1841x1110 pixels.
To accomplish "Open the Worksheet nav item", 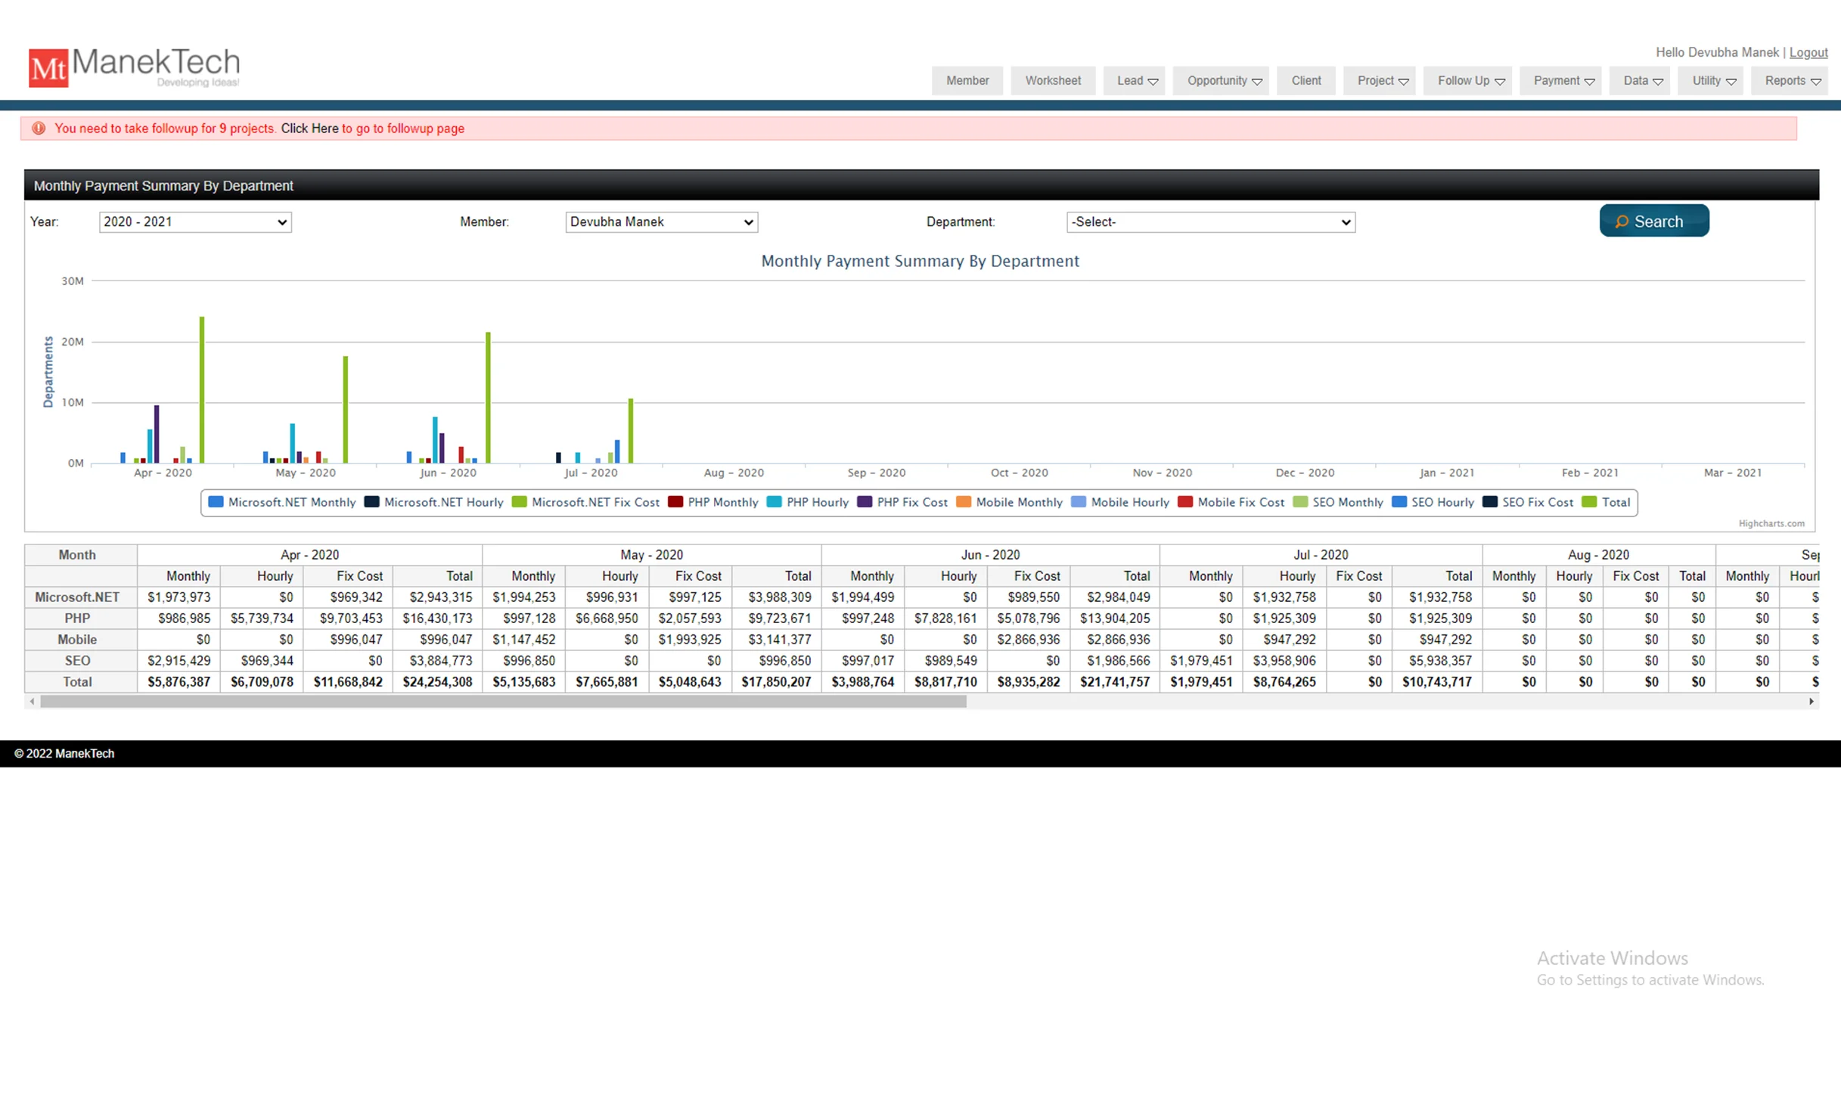I will point(1053,81).
